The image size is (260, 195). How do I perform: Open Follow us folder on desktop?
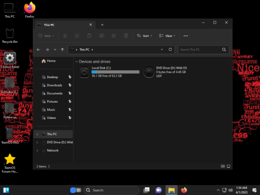coord(10,111)
